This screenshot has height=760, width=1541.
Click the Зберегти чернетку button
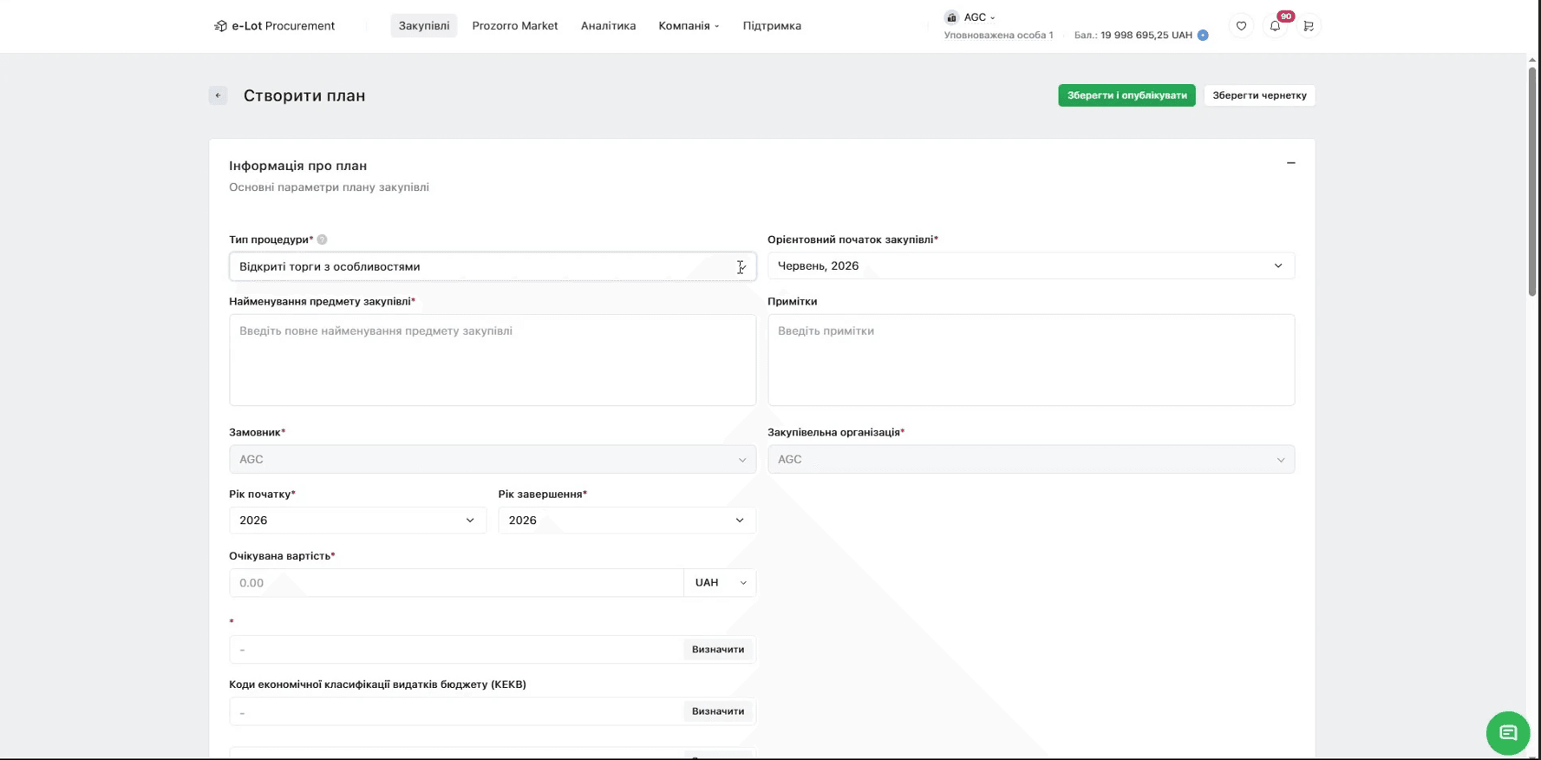[x=1259, y=95]
